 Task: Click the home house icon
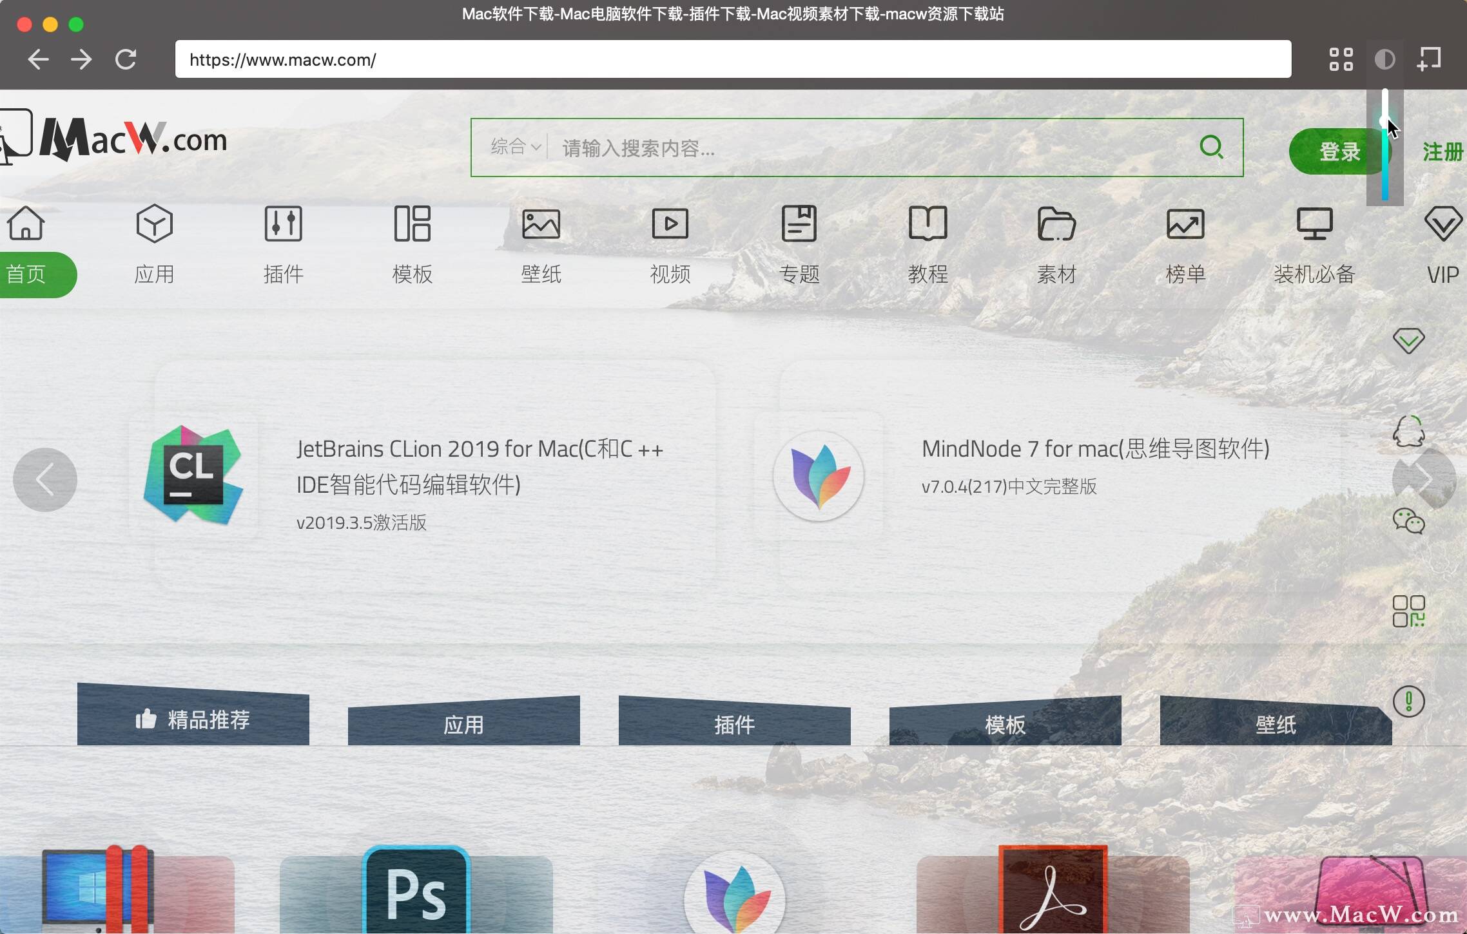tap(26, 223)
